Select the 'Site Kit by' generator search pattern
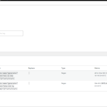Viewport: 107px width, 107px height. pyautogui.click(x=9, y=86)
